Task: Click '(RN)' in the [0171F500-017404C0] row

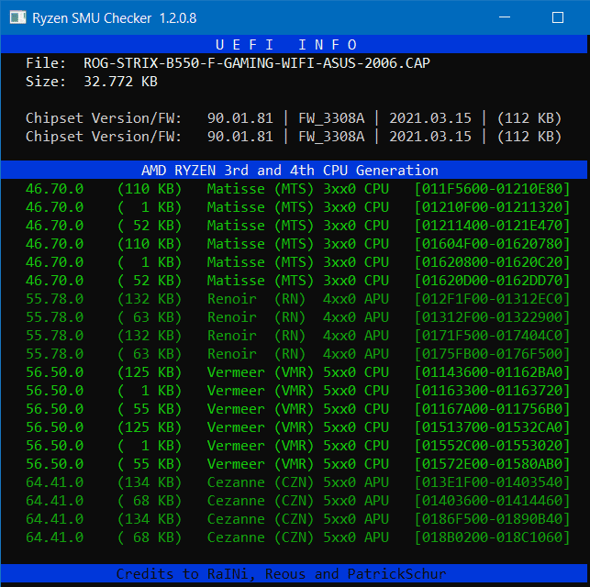Action: coord(290,336)
